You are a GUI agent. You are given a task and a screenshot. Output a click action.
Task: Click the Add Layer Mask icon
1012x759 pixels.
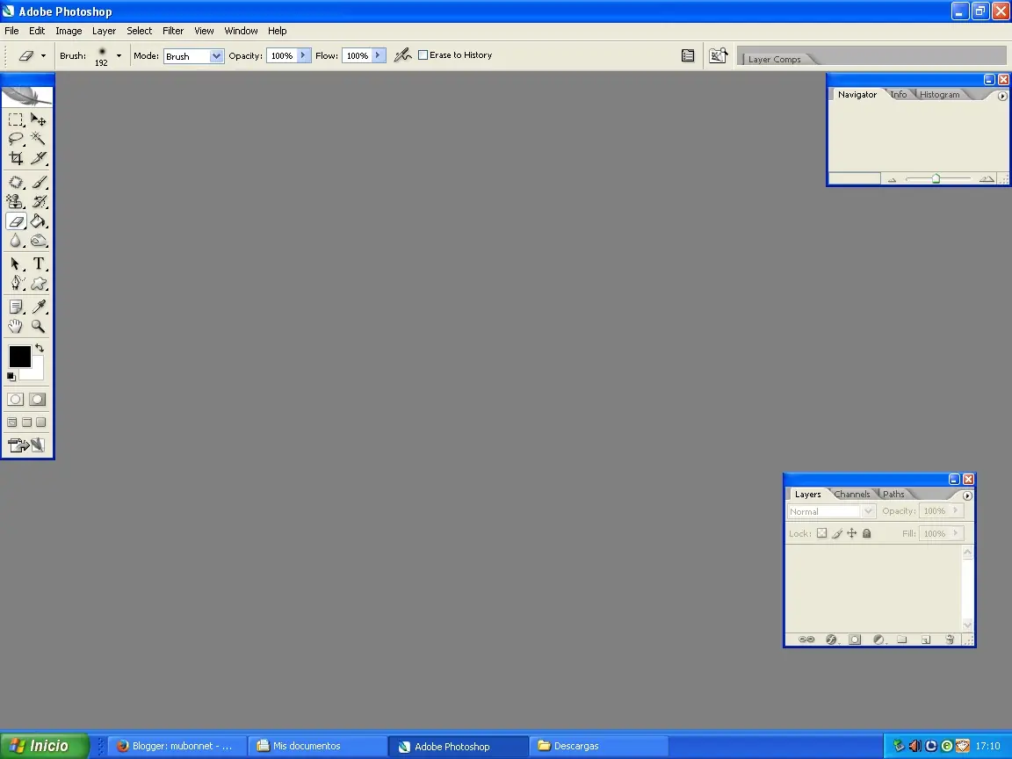click(855, 640)
